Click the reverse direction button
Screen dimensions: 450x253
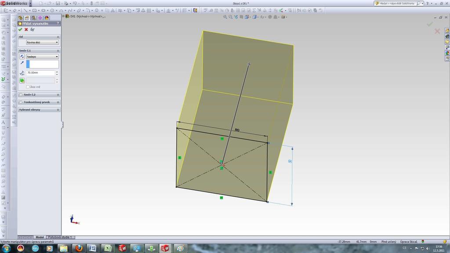pos(22,57)
